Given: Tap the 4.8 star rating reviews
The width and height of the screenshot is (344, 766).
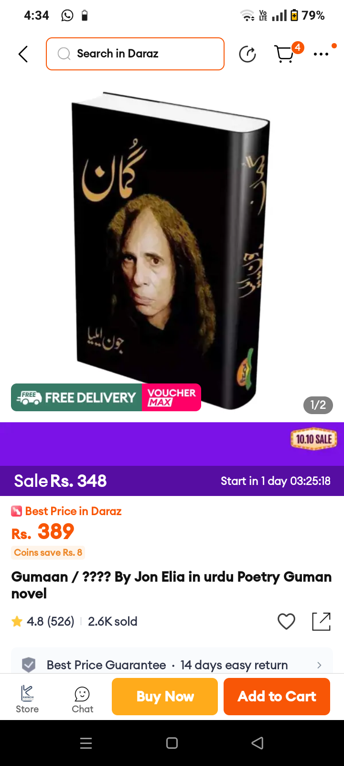Looking at the screenshot, I should [43, 621].
